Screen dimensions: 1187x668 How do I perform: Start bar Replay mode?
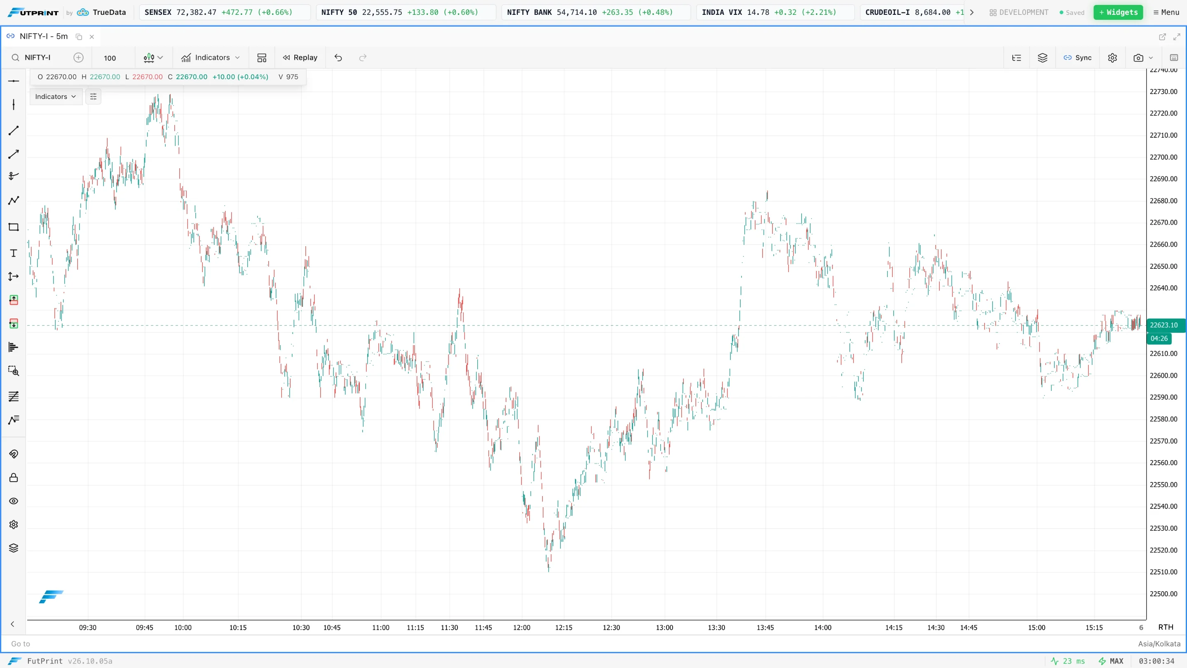(x=300, y=58)
